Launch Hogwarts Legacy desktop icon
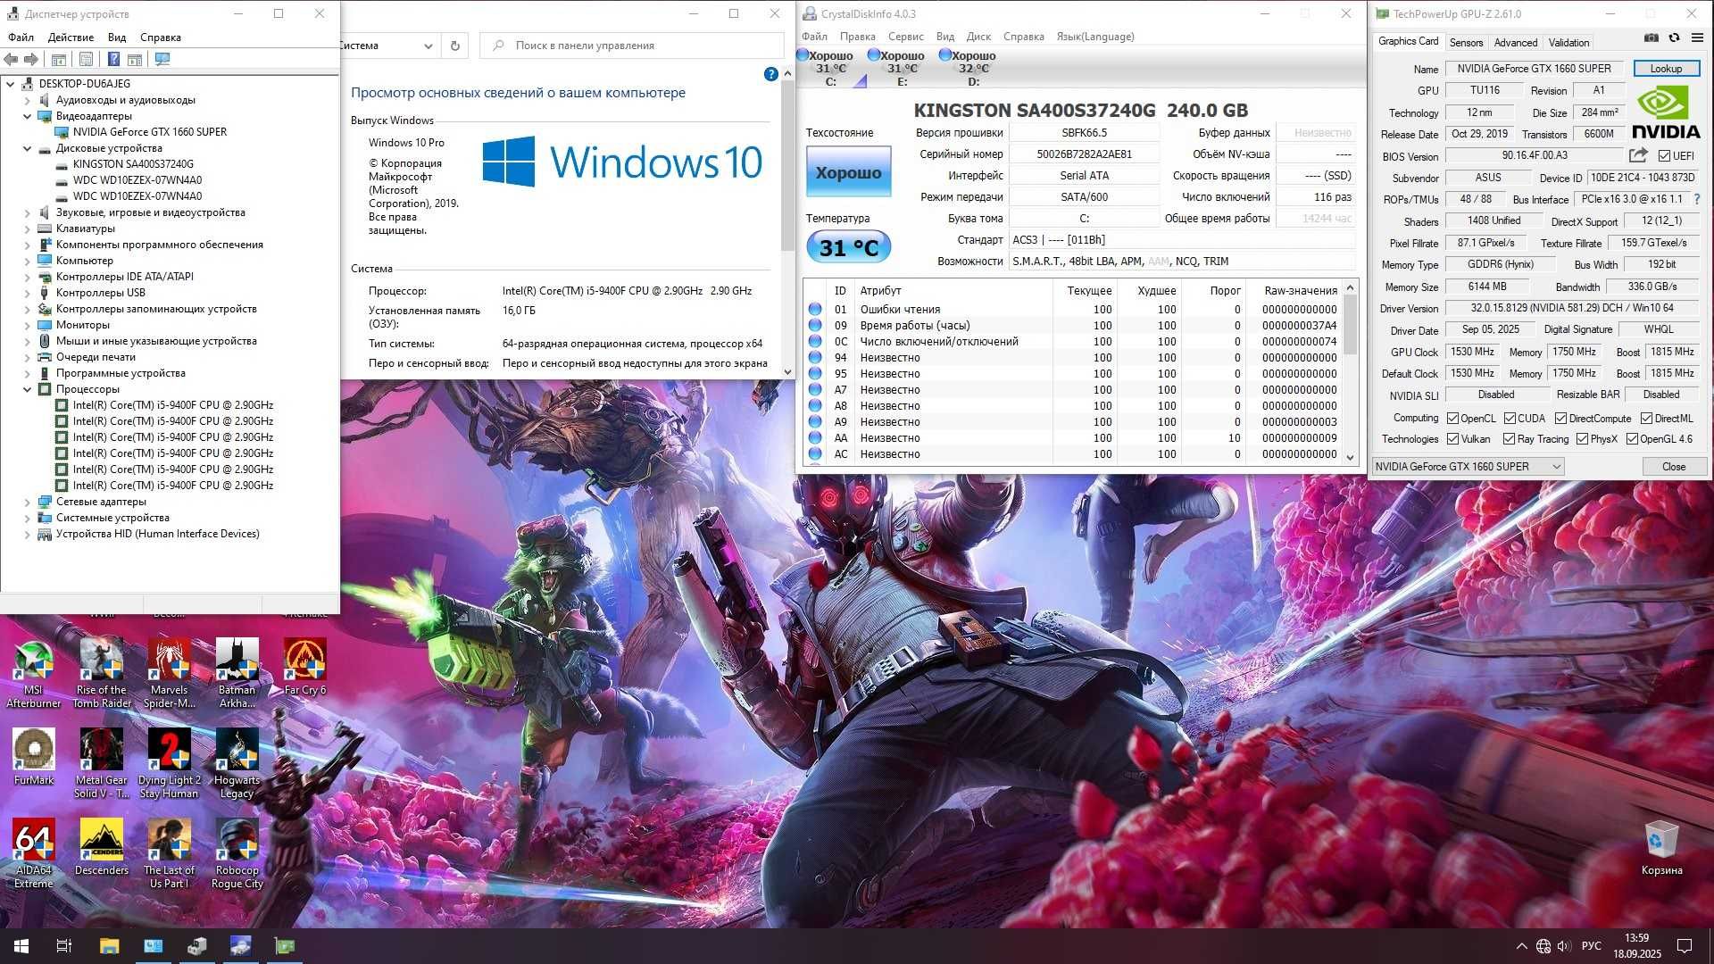The width and height of the screenshot is (1714, 964). pos(237,763)
